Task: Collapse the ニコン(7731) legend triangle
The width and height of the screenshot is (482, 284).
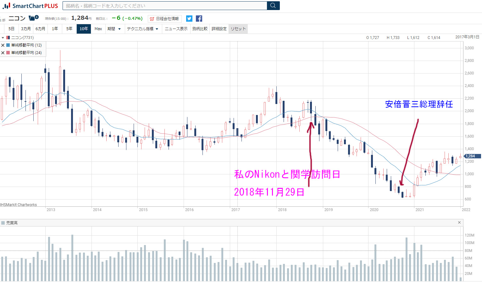Action: point(3,38)
